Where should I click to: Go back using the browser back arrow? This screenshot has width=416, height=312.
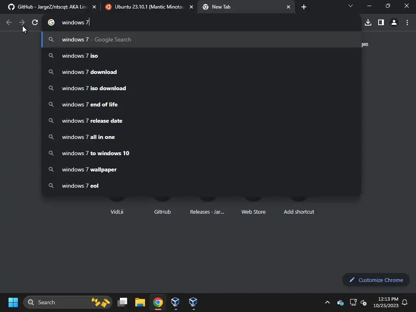pos(9,23)
